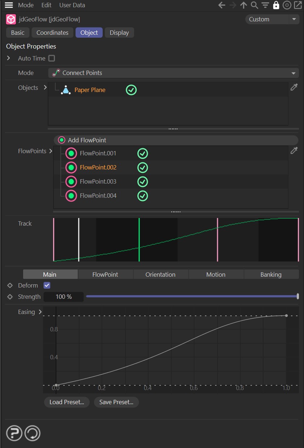
Task: Click the help question mark icon
Action: pyautogui.click(x=14, y=433)
